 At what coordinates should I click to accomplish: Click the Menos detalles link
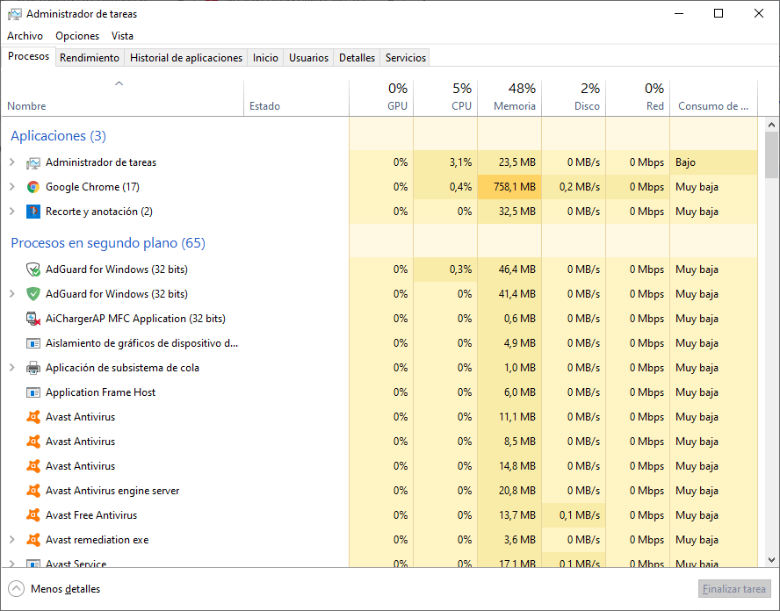click(x=65, y=589)
